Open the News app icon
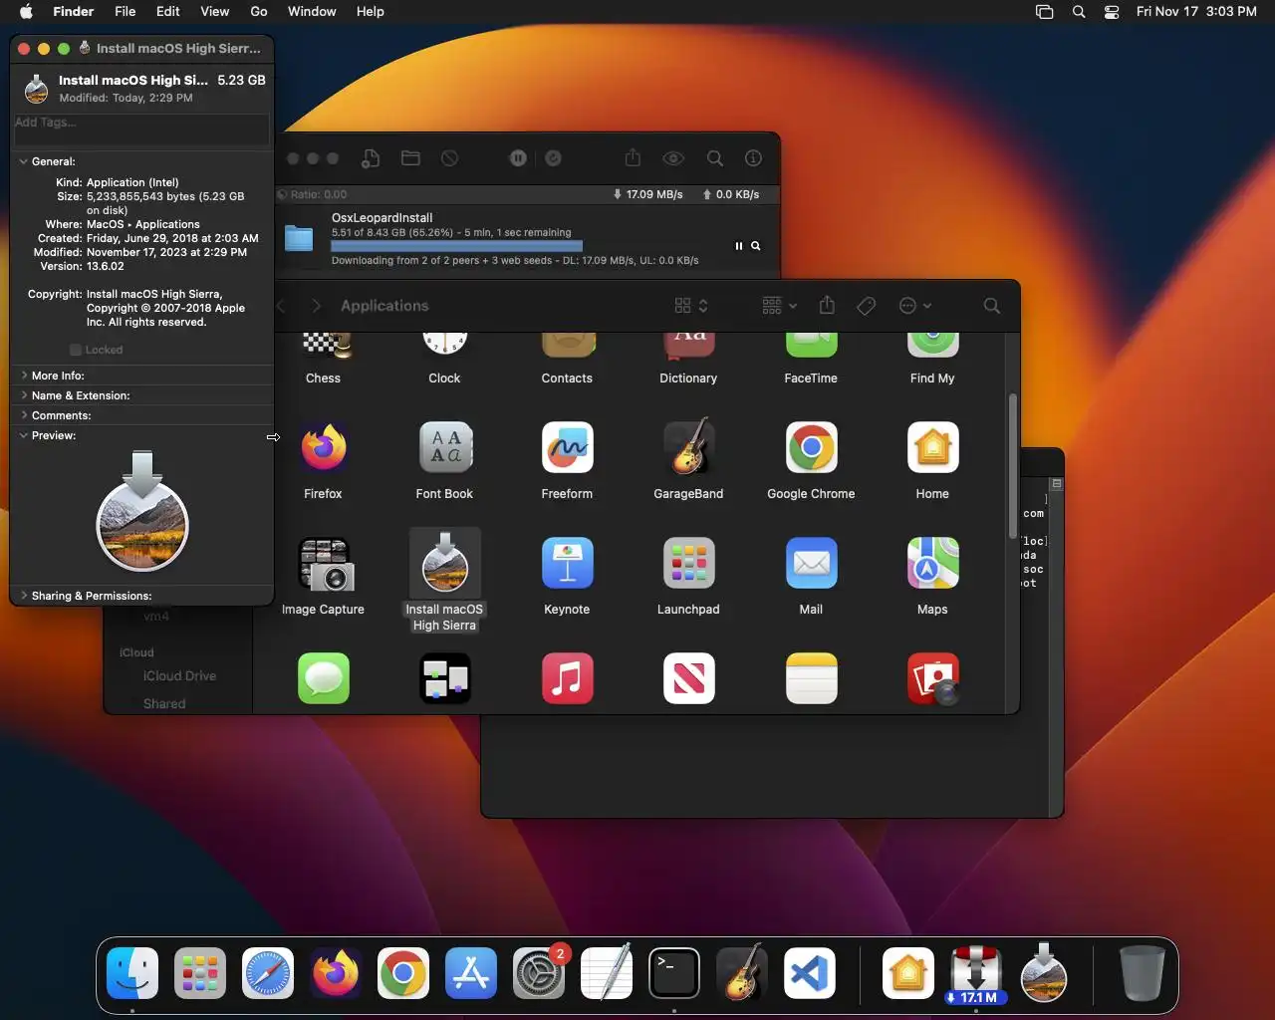The image size is (1275, 1020). tap(689, 679)
